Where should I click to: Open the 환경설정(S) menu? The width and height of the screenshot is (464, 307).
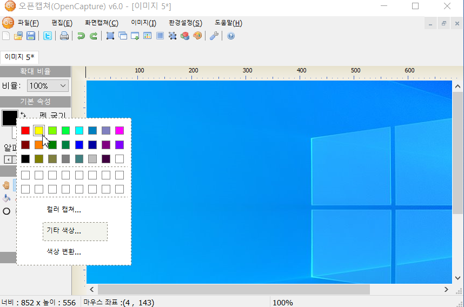[x=185, y=23]
